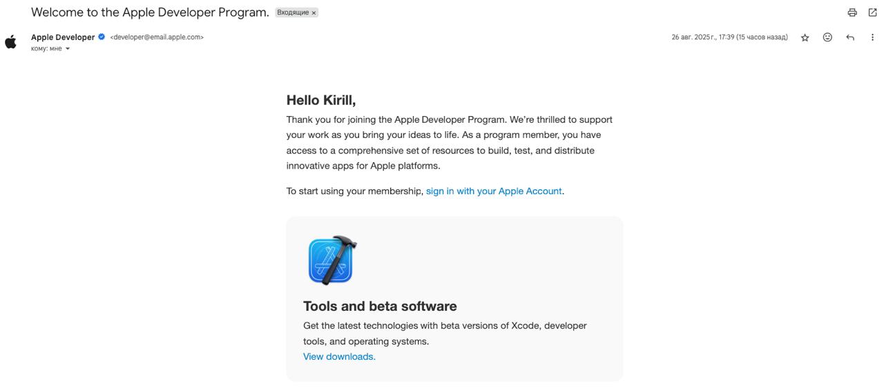Open the three-dot more options menu
Image resolution: width=884 pixels, height=388 pixels.
872,37
